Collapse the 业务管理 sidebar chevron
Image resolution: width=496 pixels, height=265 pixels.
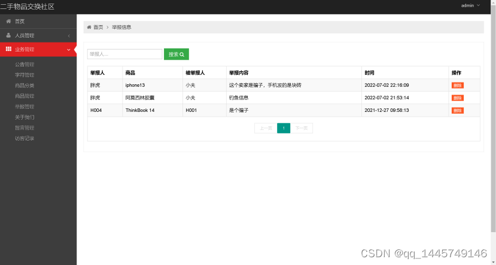click(69, 50)
